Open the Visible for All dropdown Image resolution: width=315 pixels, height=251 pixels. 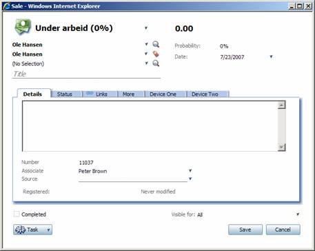(x=298, y=214)
